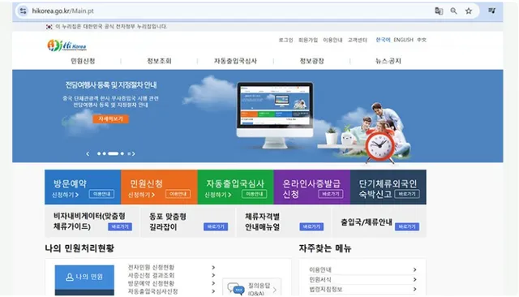Image resolution: width=519 pixels, height=297 pixels.
Task: Select the active elongated carousel indicator
Action: (113, 153)
